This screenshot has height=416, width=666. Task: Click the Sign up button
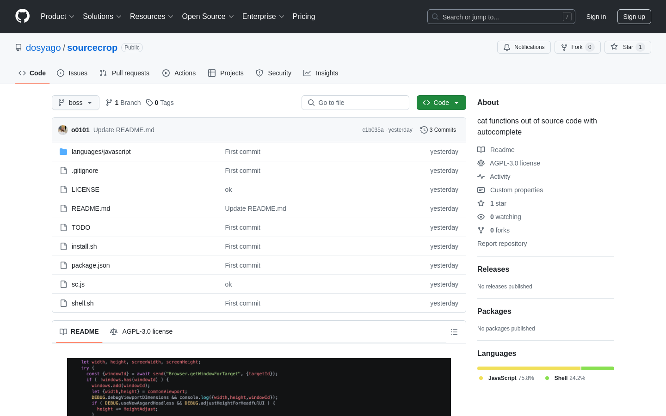click(x=634, y=17)
